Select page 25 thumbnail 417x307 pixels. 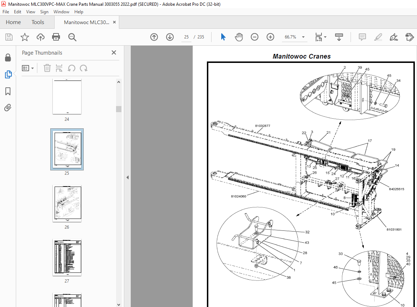pos(67,150)
